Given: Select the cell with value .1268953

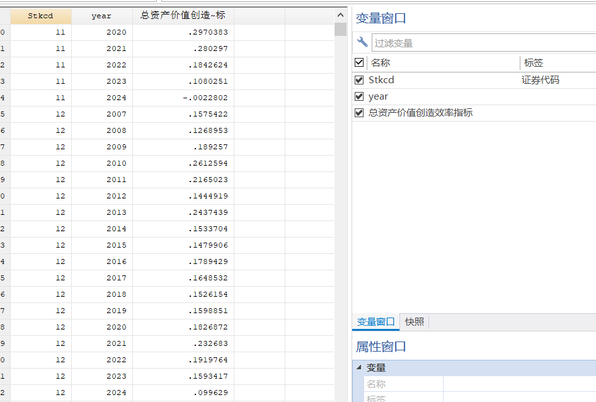Looking at the screenshot, I should [x=183, y=130].
